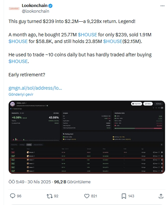Open the embedded dashboard screenshot
Viewport: 167px width, 205px height.
(x=87, y=137)
